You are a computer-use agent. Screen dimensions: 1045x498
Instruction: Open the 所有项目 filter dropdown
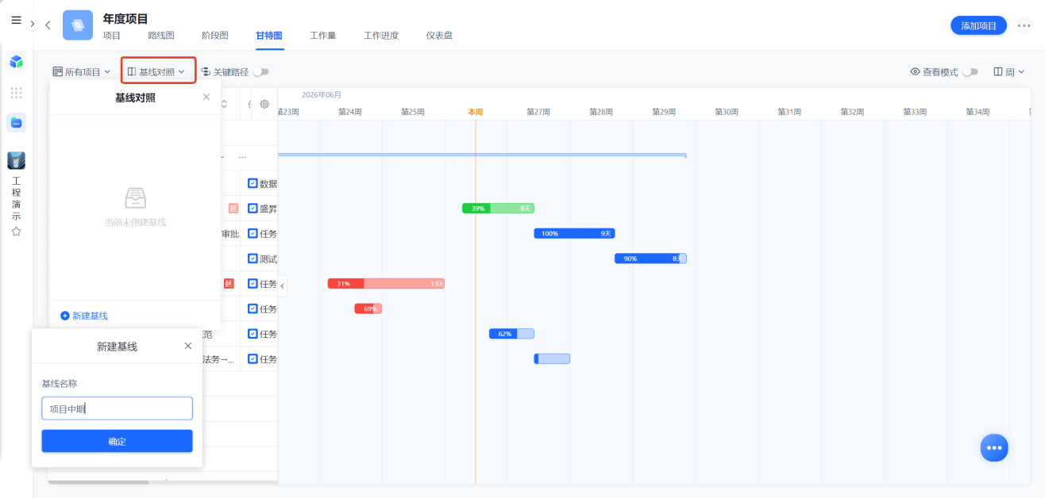tap(82, 71)
